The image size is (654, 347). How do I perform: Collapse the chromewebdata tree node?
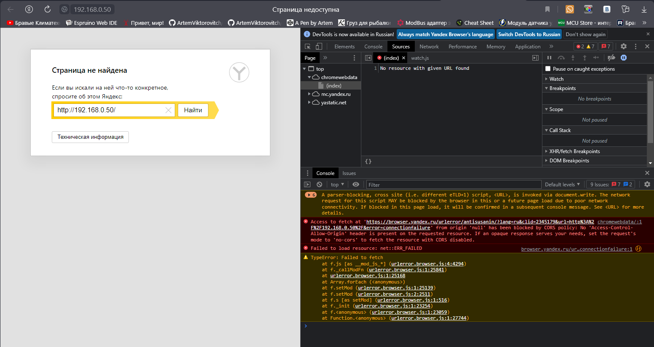[309, 77]
